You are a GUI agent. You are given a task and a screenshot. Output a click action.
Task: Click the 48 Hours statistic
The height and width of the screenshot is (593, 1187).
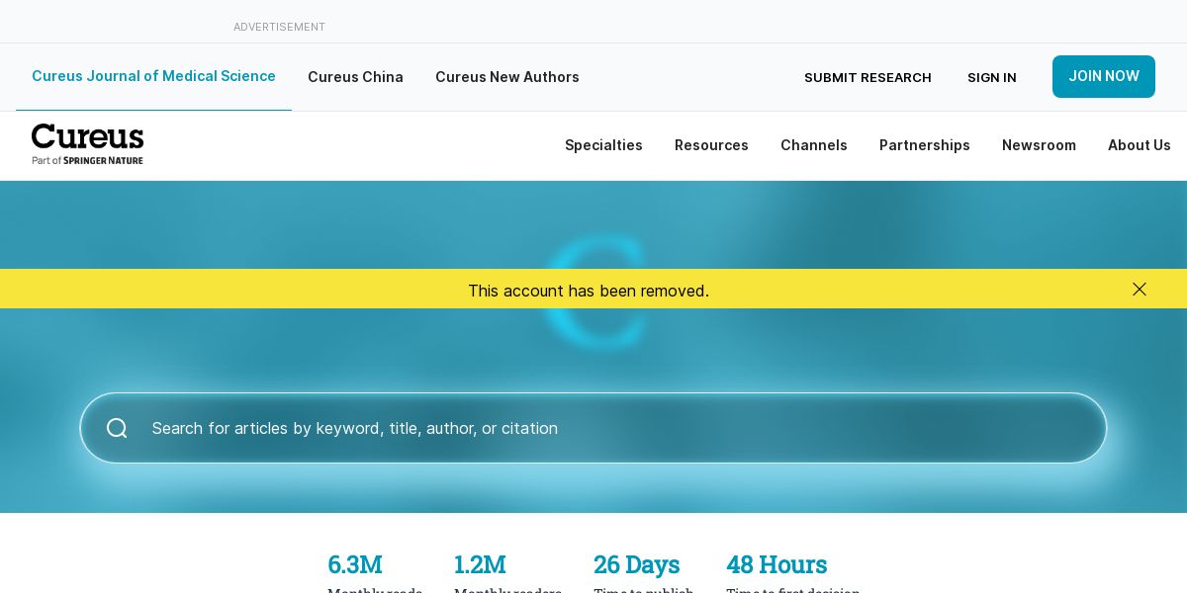pyautogui.click(x=793, y=573)
